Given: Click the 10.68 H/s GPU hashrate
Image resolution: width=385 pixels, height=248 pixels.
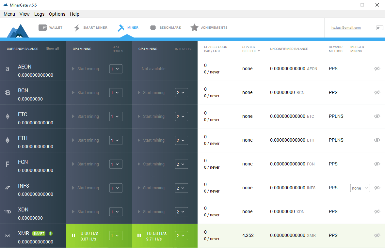Looking at the screenshot, I should [156, 233].
